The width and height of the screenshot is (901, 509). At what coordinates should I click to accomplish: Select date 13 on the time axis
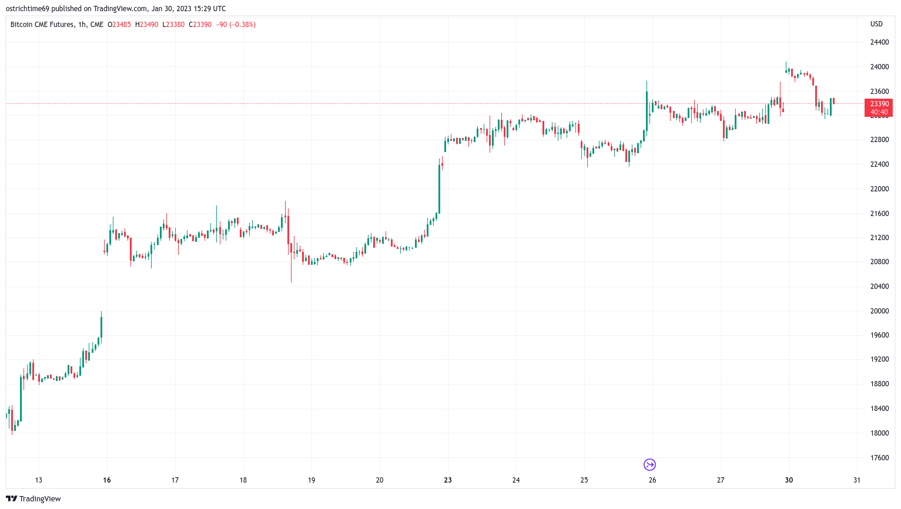[39, 480]
